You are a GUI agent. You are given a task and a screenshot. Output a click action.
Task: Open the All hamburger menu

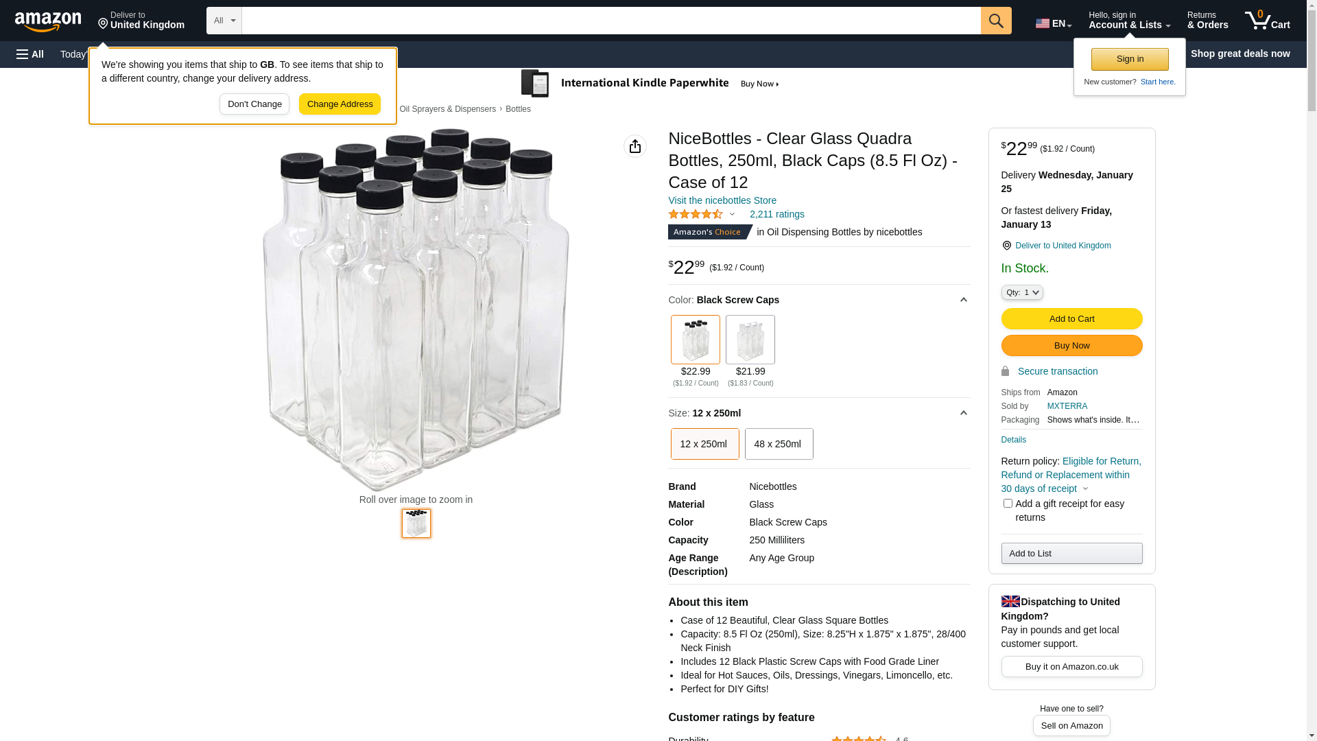click(x=30, y=54)
